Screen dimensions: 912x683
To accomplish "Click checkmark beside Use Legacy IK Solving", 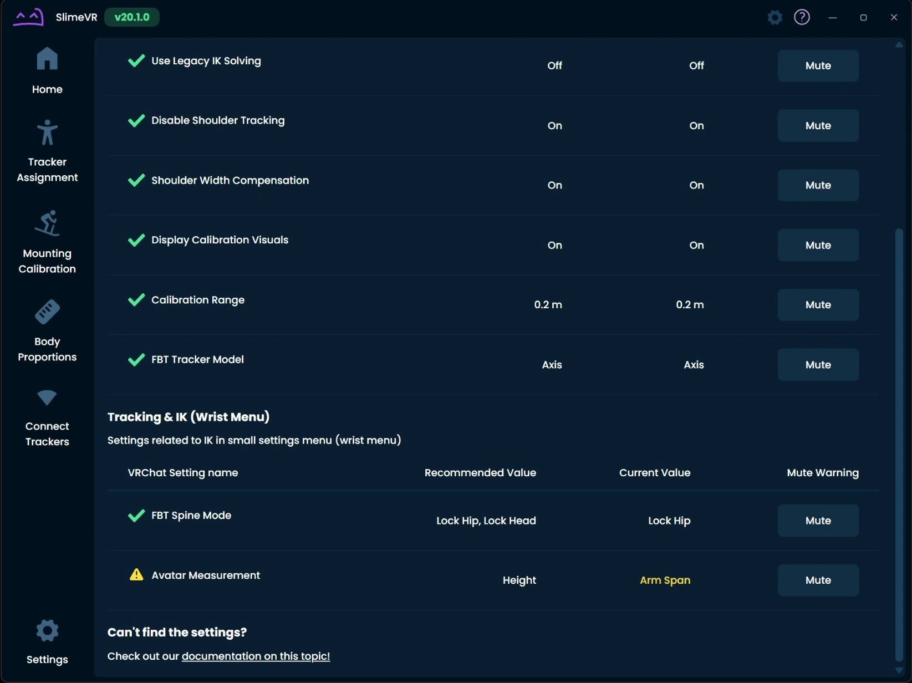I will [x=136, y=60].
